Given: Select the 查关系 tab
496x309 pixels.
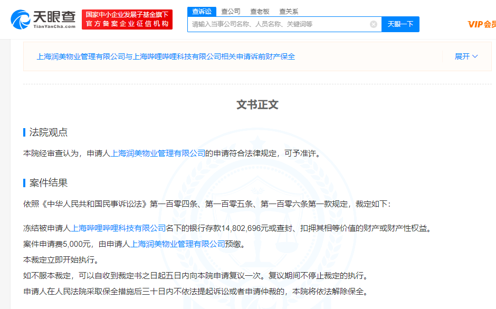Looking at the screenshot, I should pyautogui.click(x=289, y=11).
